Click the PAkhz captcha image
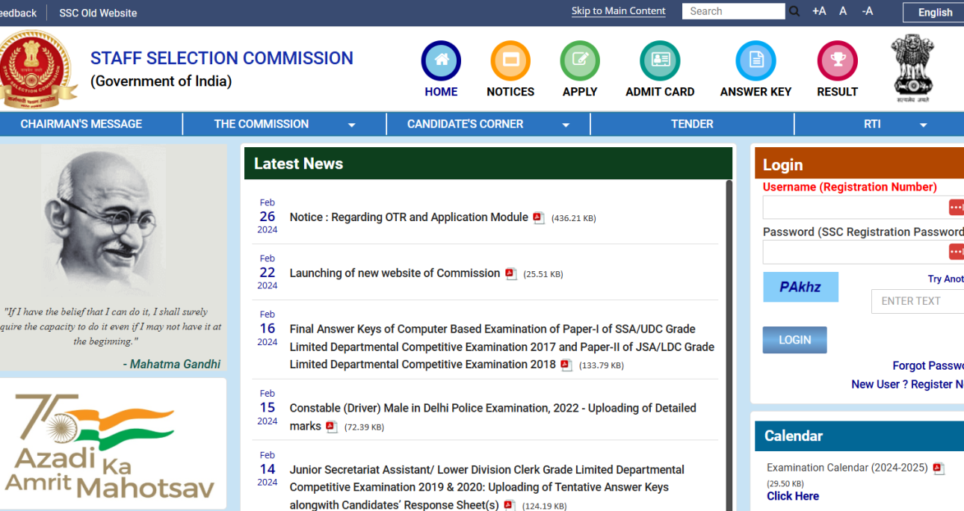Image resolution: width=964 pixels, height=511 pixels. (800, 287)
